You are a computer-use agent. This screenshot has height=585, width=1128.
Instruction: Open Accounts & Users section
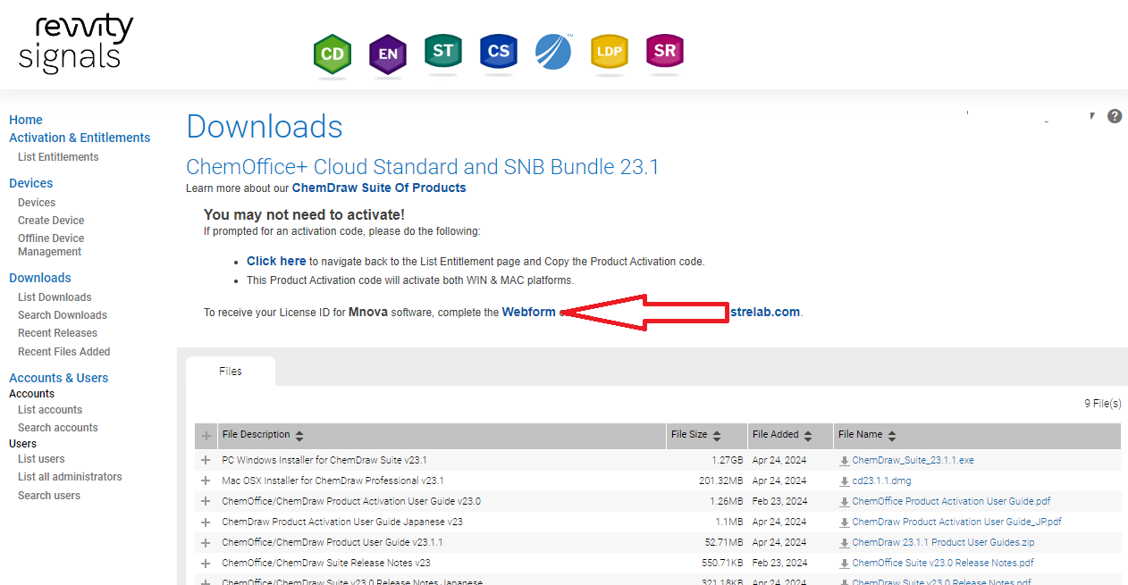(59, 378)
